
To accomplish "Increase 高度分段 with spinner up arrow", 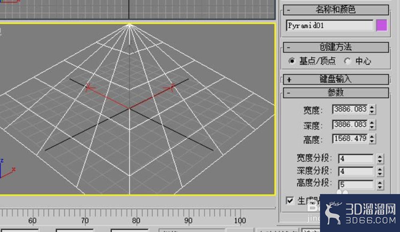I will [x=380, y=182].
